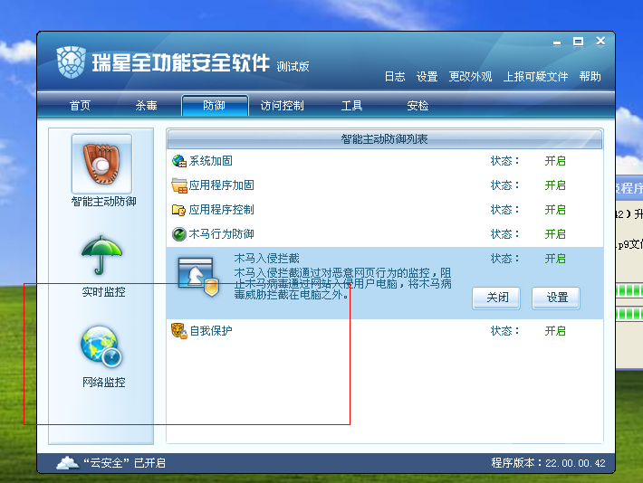Click the 应用程序控制 folder icon
This screenshot has width=643, height=483.
[178, 210]
